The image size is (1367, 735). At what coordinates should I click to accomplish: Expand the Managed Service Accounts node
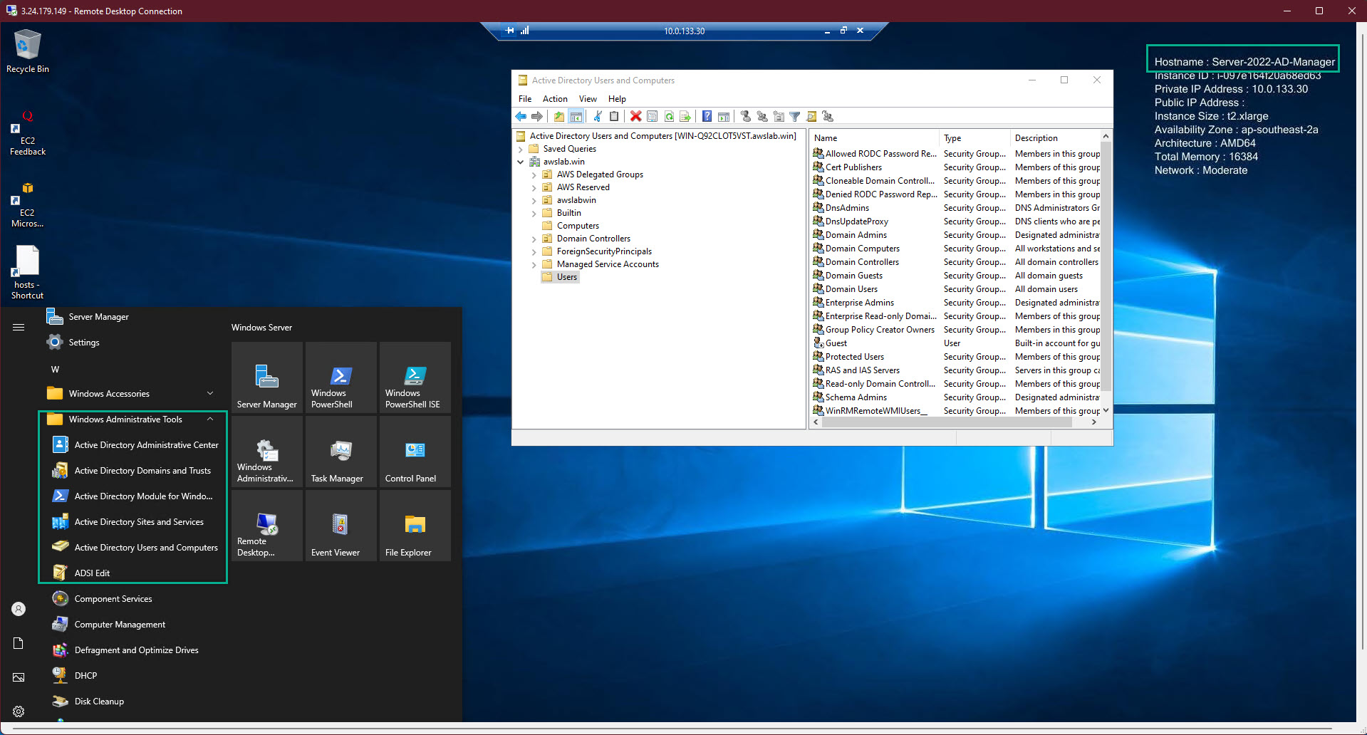click(534, 265)
